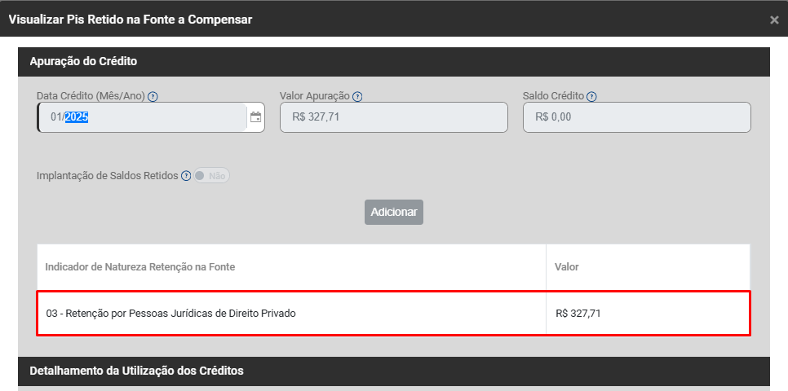Open the calendar picker in Data Crédito
Screen dimensions: 788x391
click(x=255, y=117)
